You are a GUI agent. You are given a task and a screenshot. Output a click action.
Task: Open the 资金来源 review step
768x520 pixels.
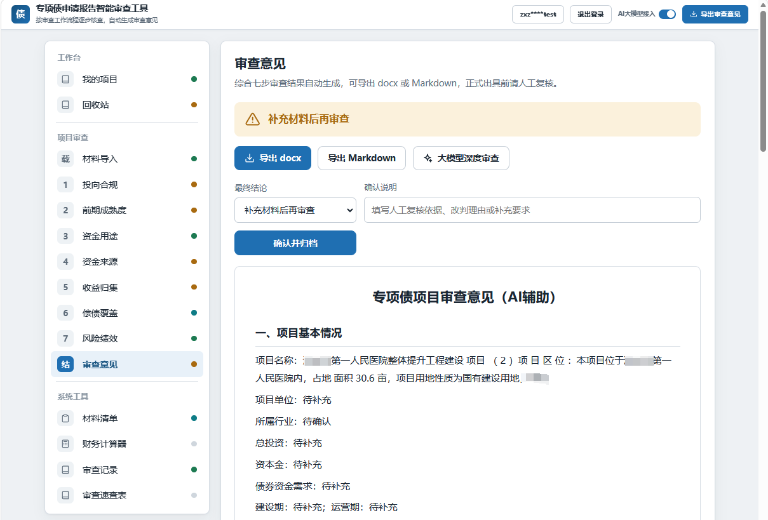pos(127,262)
